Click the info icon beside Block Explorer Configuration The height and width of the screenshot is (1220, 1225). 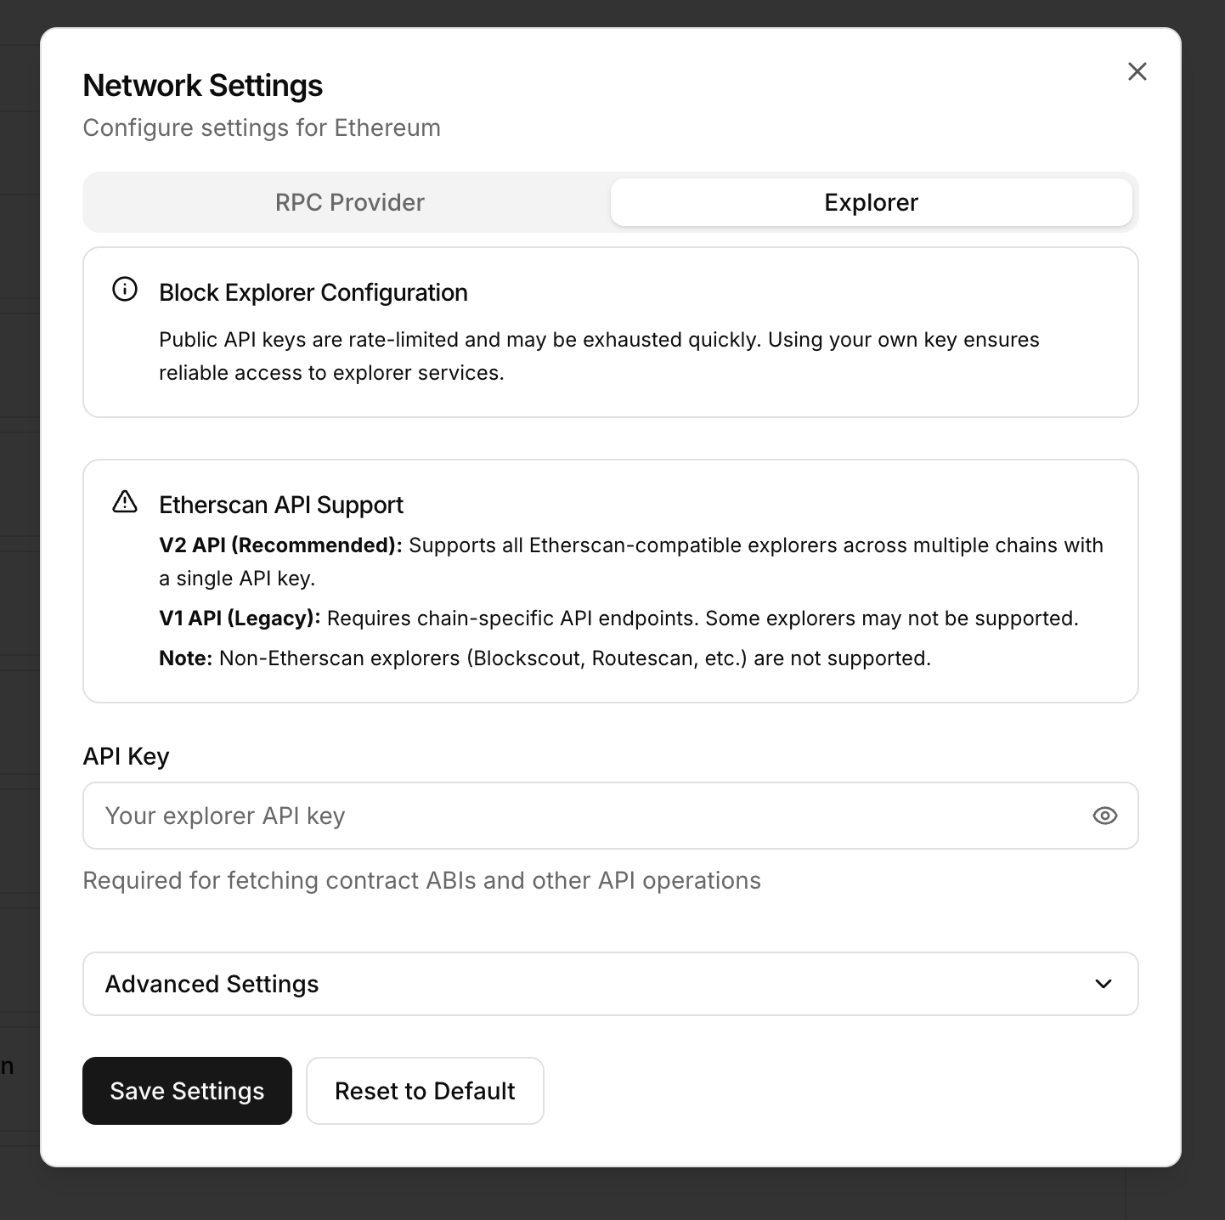pos(125,289)
